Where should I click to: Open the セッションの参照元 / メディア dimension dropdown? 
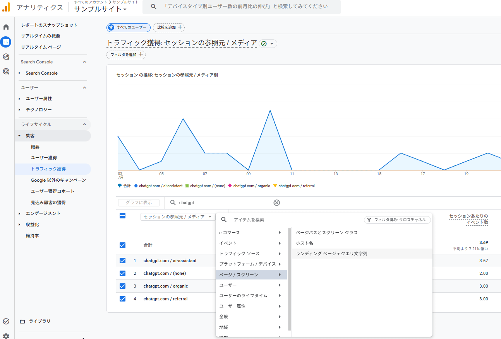(x=178, y=217)
